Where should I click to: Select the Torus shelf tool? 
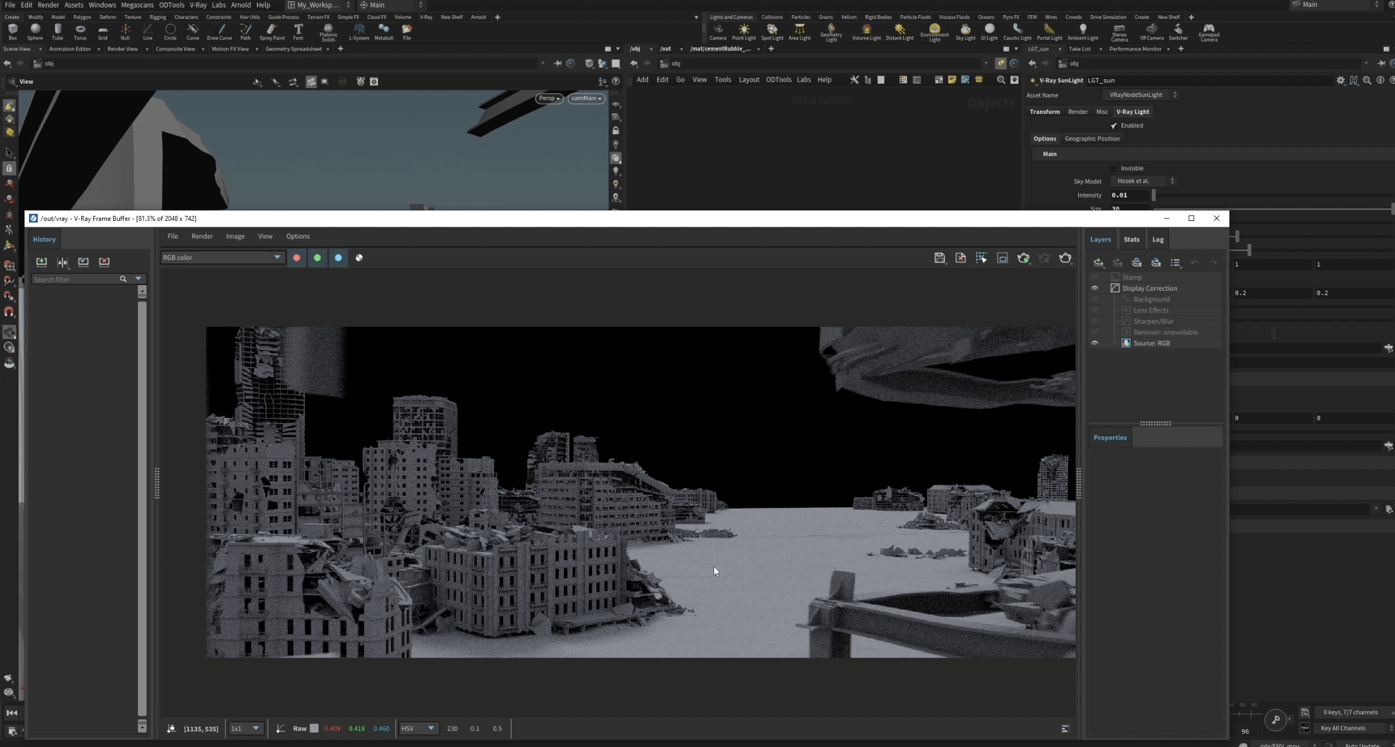tap(80, 31)
